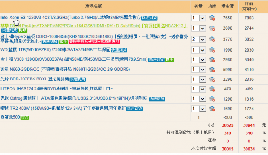Screen dimensions: 268x155
Task: Remove V300 120GB SSD from cart
Action: [212, 59]
